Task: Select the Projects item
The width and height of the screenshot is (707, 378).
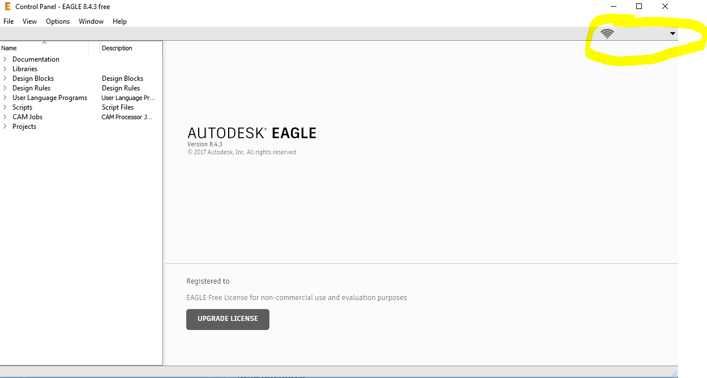Action: click(24, 127)
